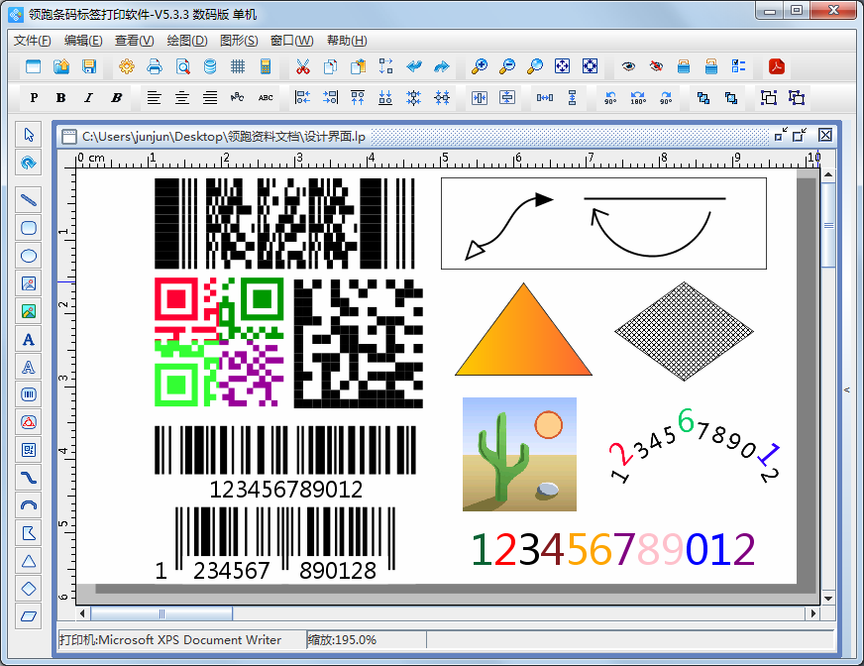Open the 帮助(H) menu

[347, 41]
